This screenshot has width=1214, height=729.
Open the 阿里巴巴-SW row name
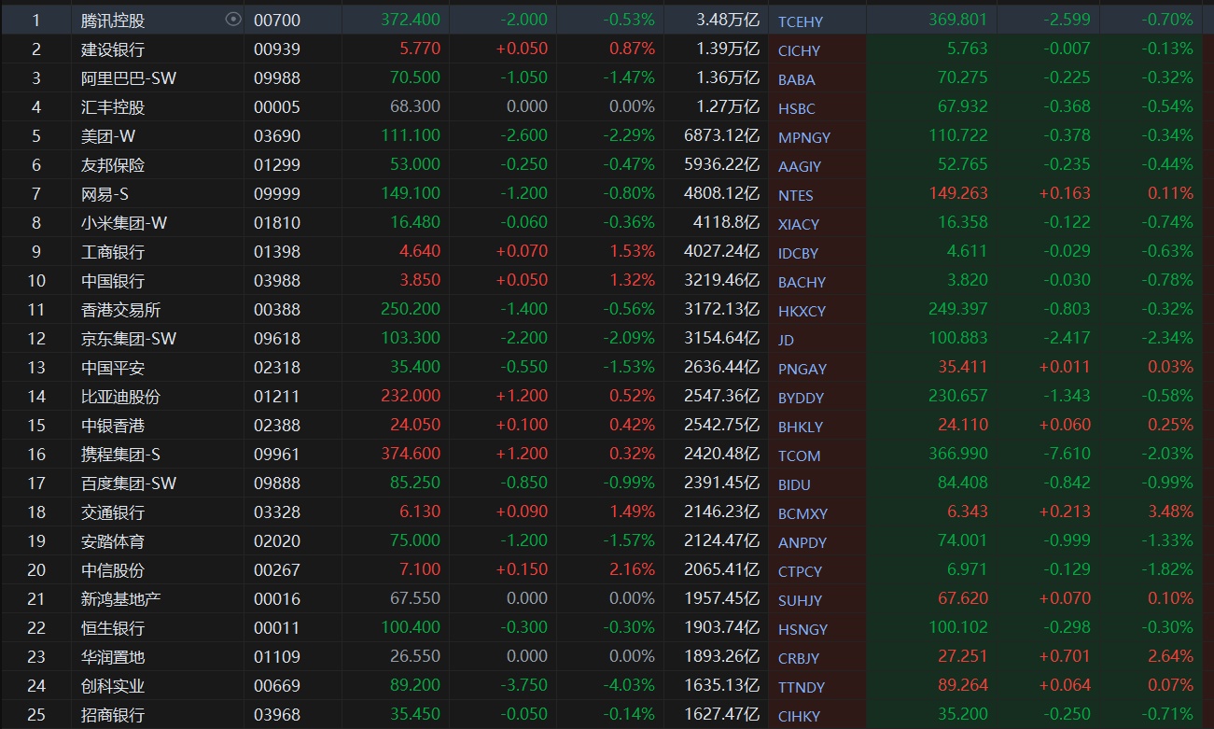(x=129, y=78)
